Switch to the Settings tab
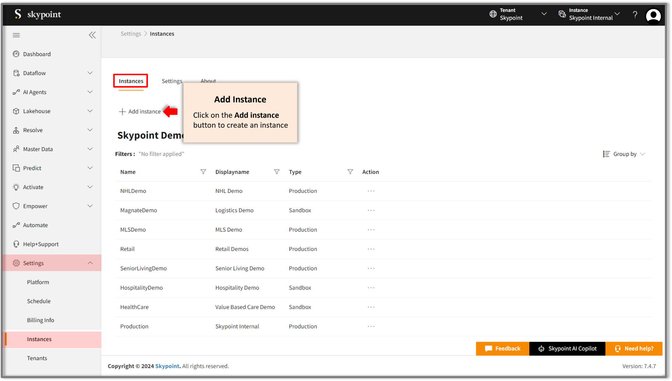This screenshot has width=672, height=381. pos(172,81)
